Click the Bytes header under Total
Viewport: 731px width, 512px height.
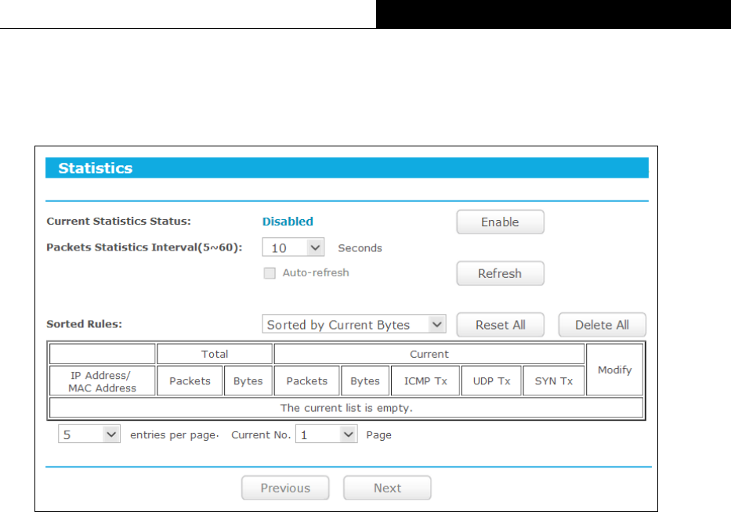tap(248, 381)
